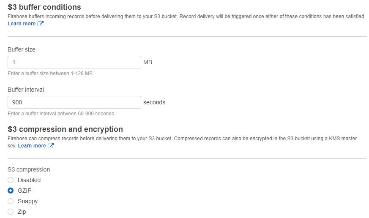369x218 pixels.
Task: Pick the Zip compression radio button
Action: pos(11,212)
